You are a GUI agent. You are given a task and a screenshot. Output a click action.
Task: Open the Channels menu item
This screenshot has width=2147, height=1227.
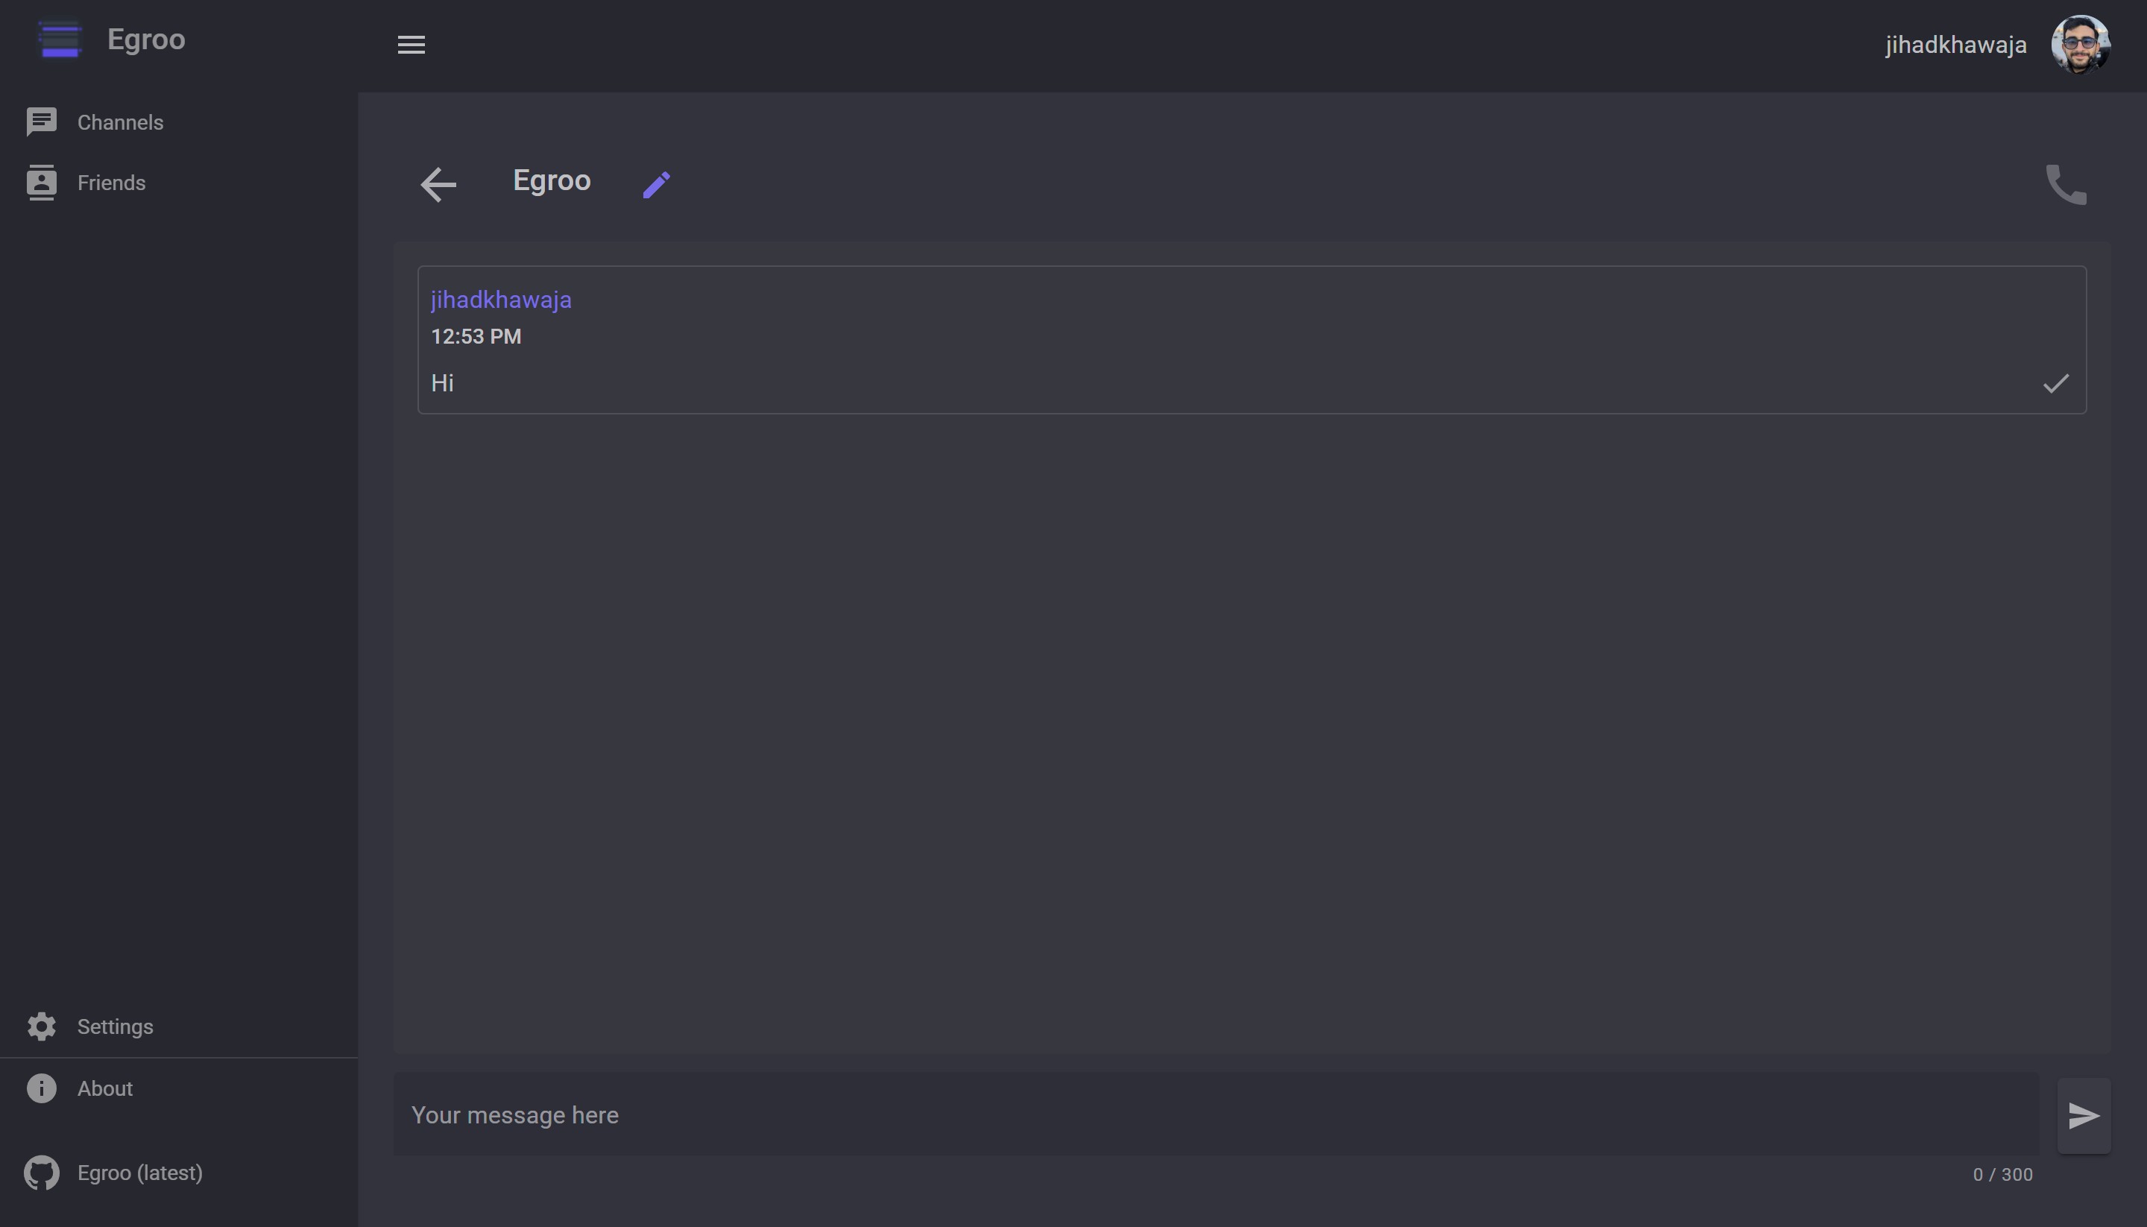click(121, 122)
